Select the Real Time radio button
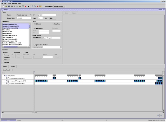This screenshot has width=166, height=122. click(x=53, y=24)
